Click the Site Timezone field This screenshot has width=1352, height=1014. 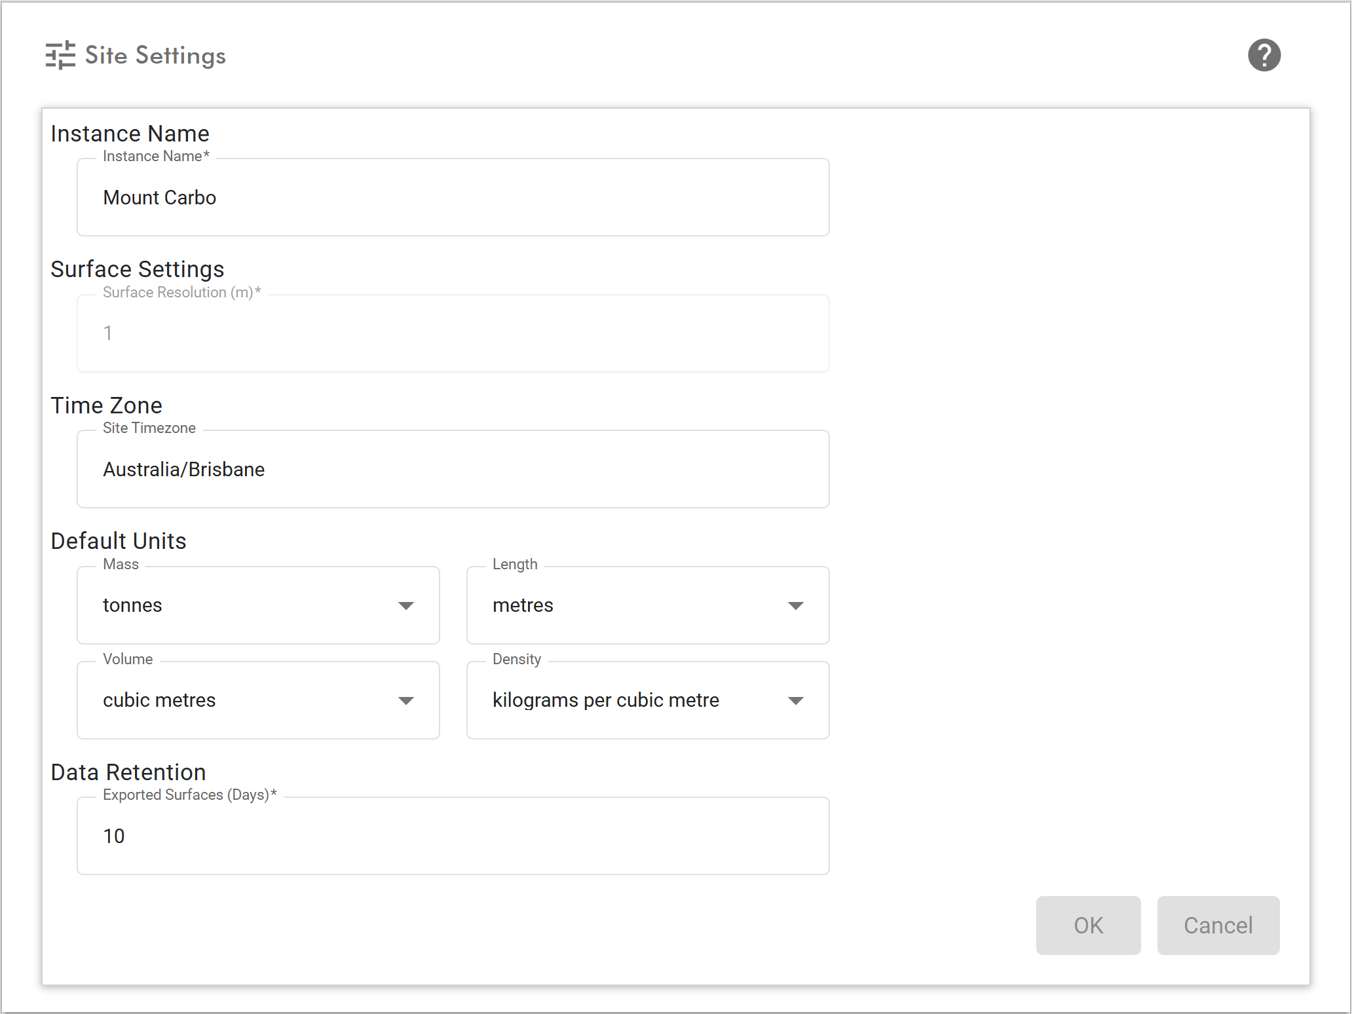pyautogui.click(x=453, y=469)
